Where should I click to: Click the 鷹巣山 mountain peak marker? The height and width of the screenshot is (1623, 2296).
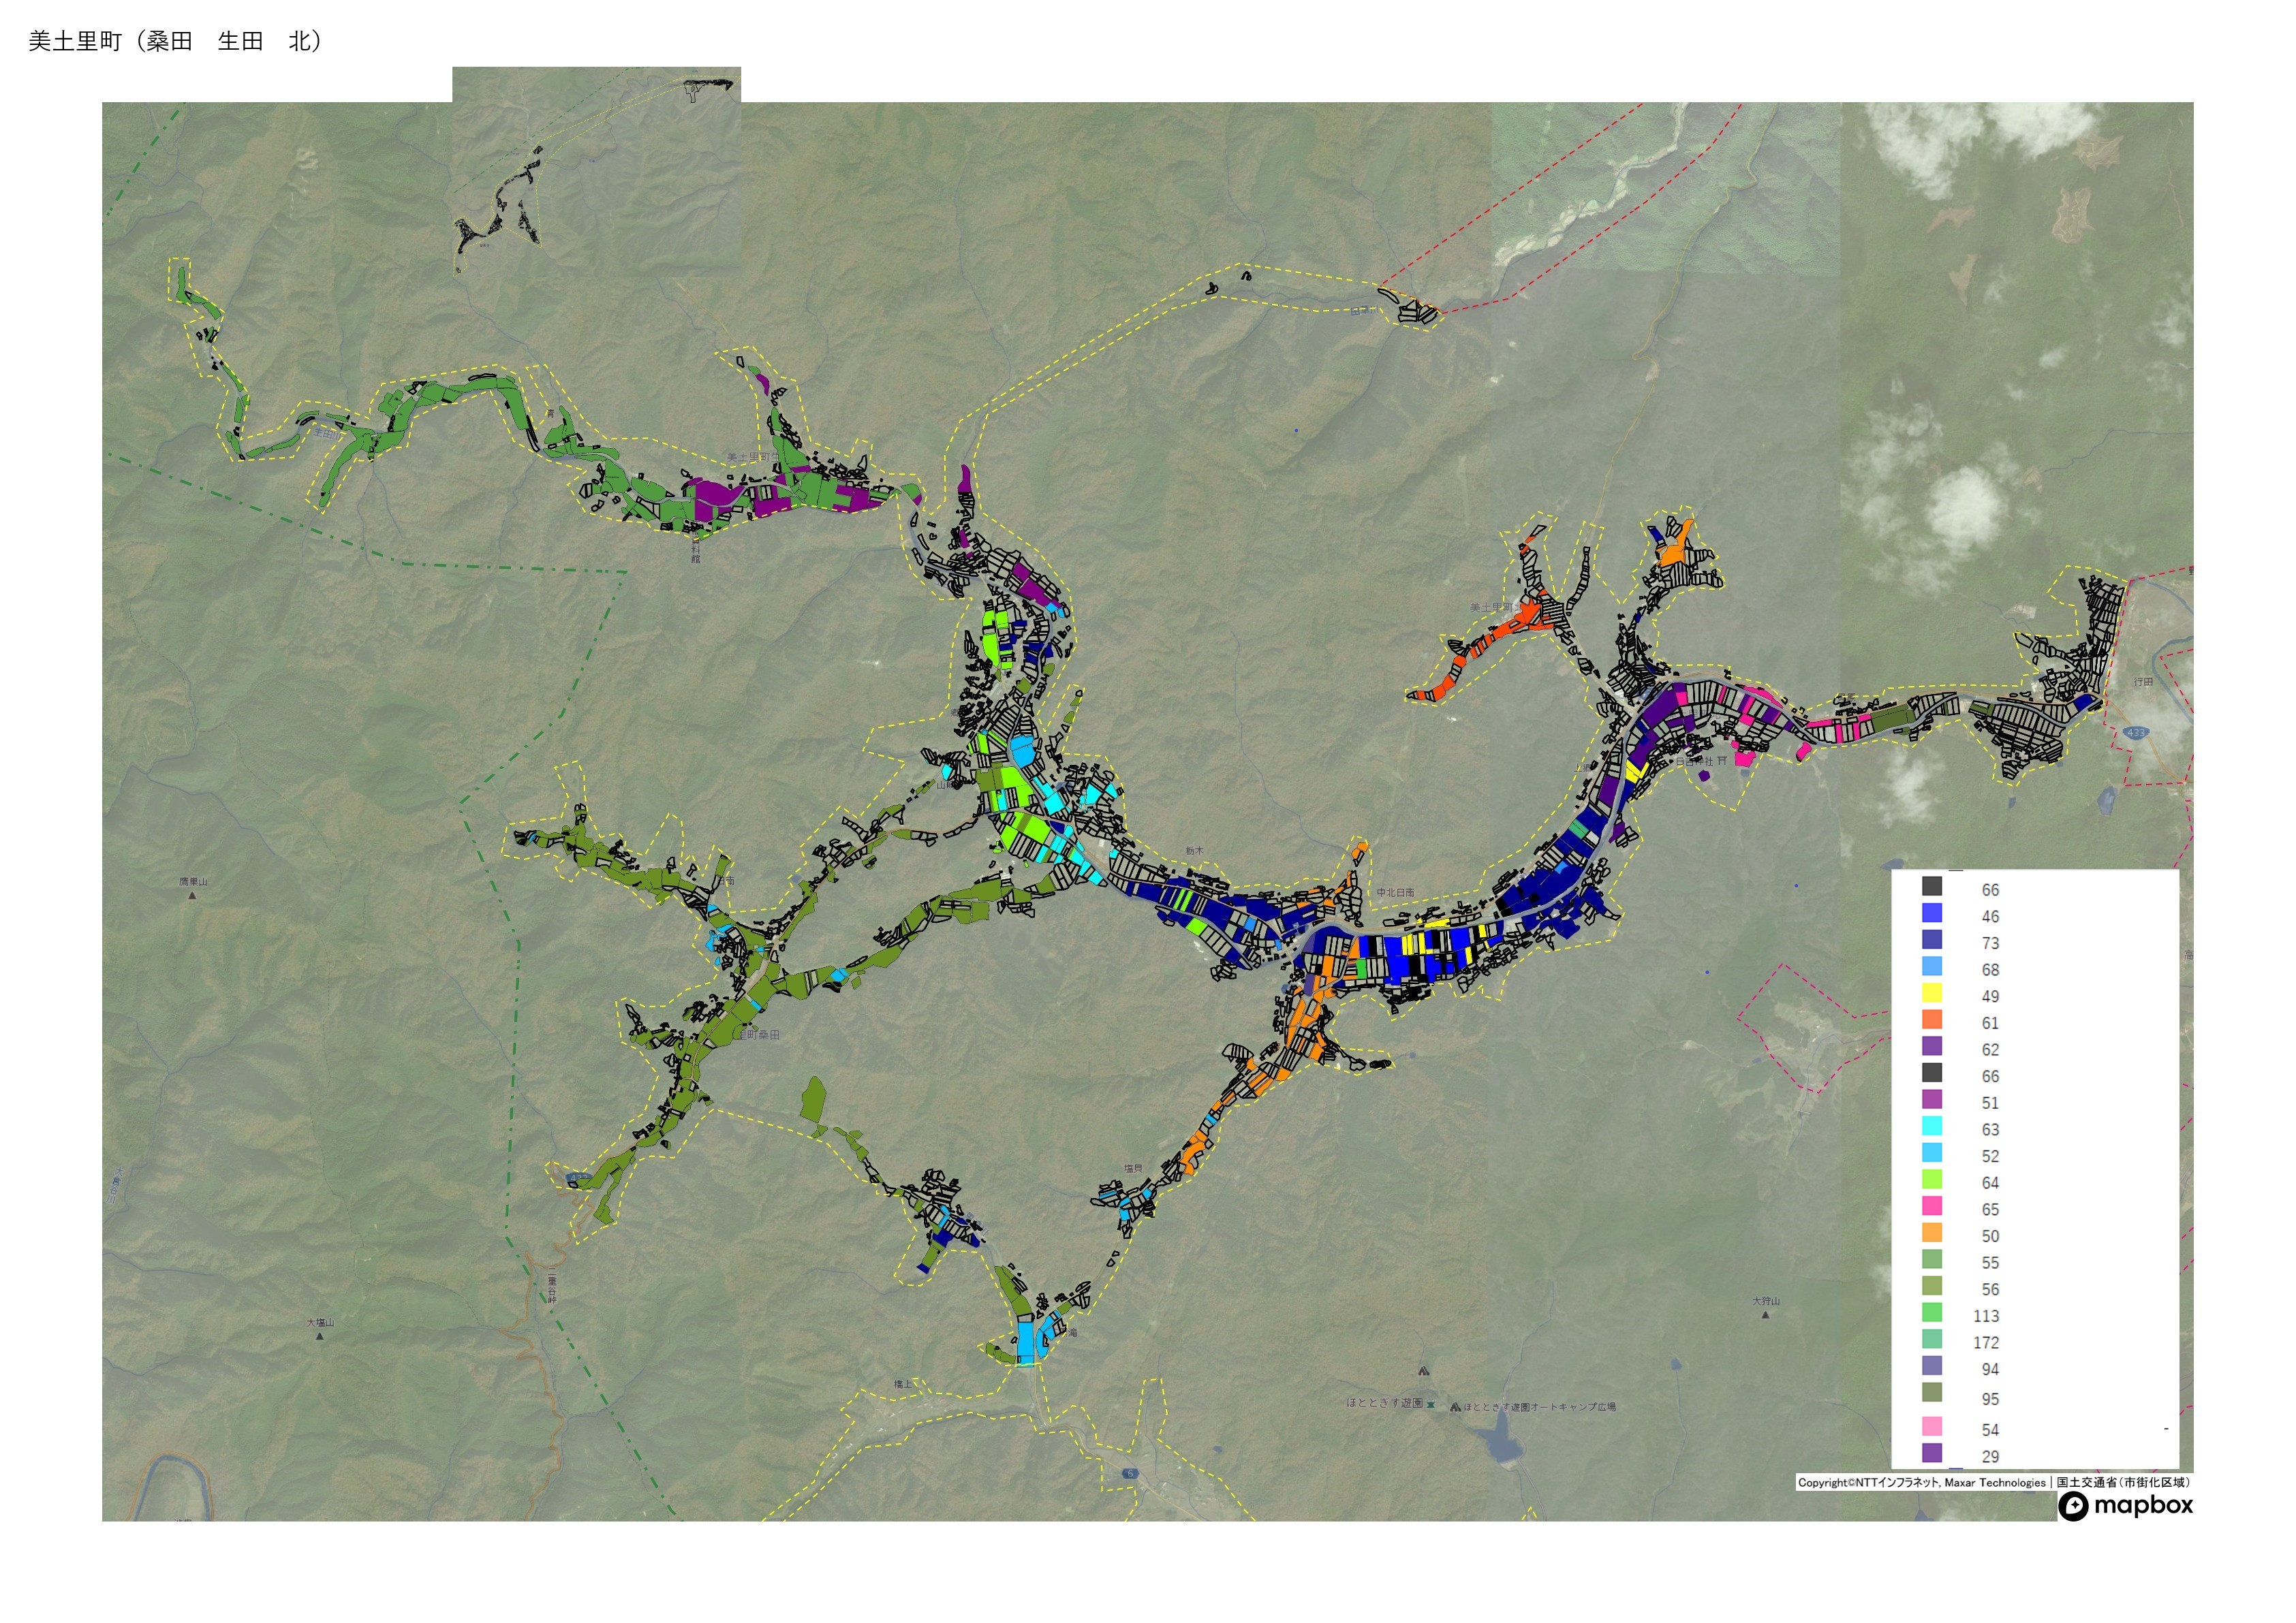[x=193, y=896]
